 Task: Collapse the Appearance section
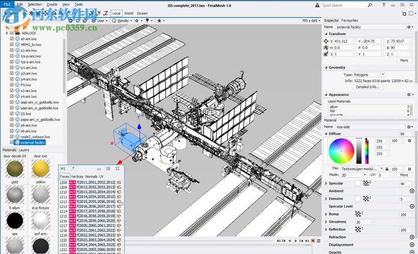click(x=326, y=95)
